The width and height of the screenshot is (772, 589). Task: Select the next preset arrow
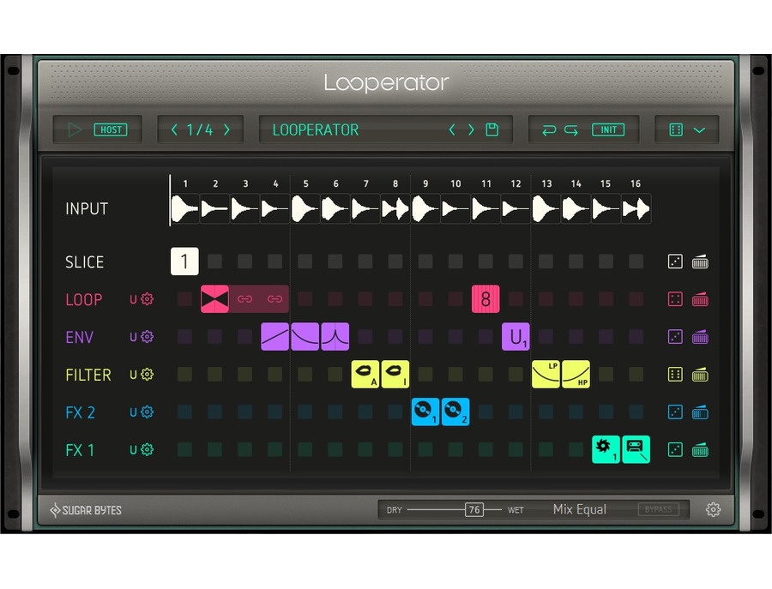click(471, 130)
